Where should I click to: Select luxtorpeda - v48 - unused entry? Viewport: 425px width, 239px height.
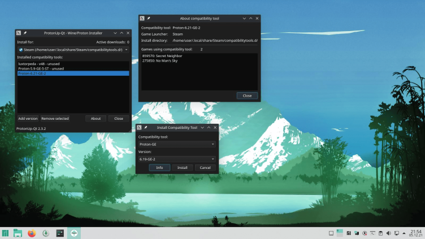[73, 64]
